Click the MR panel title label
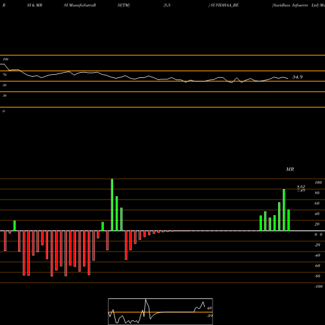 pos(290,169)
